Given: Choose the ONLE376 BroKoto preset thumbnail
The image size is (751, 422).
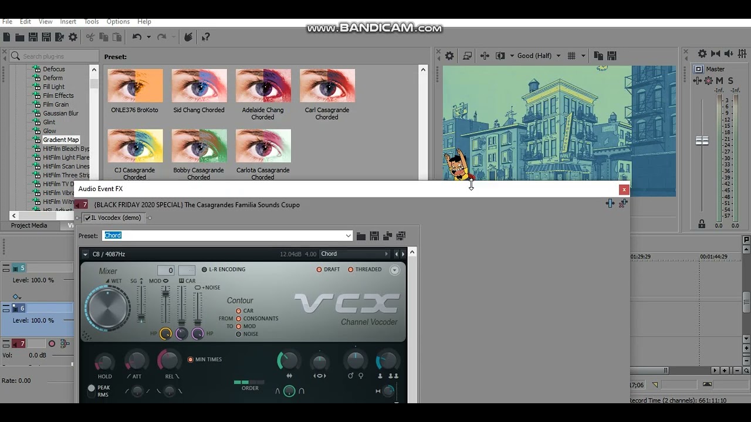Looking at the screenshot, I should [135, 86].
